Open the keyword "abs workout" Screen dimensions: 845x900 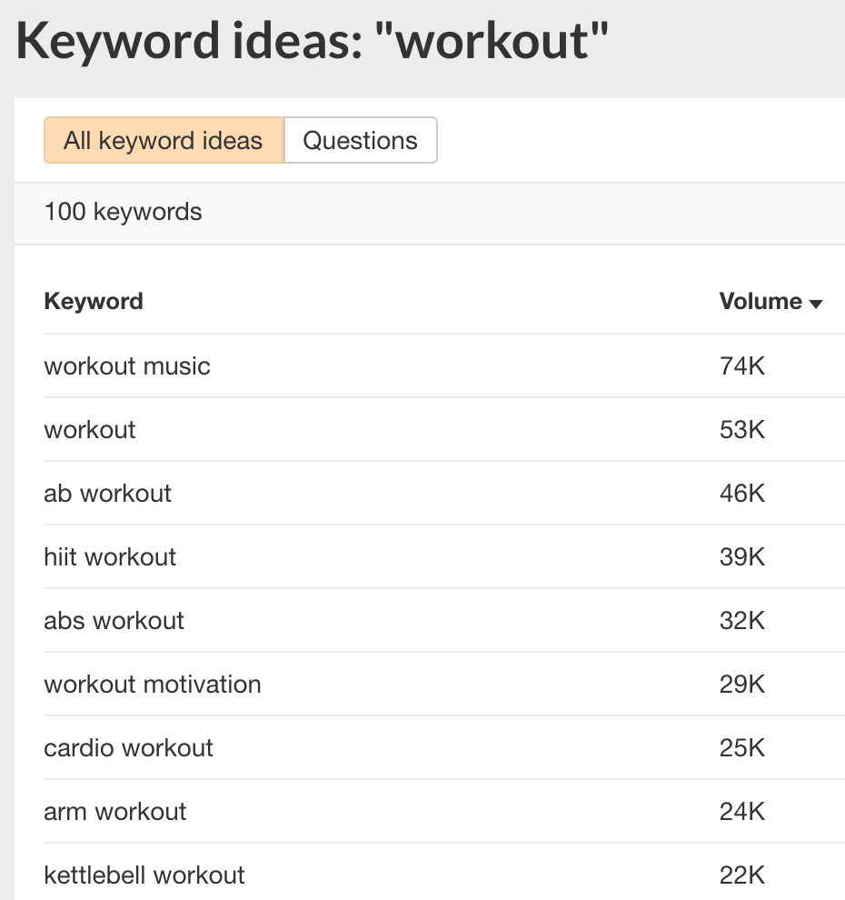click(x=113, y=620)
